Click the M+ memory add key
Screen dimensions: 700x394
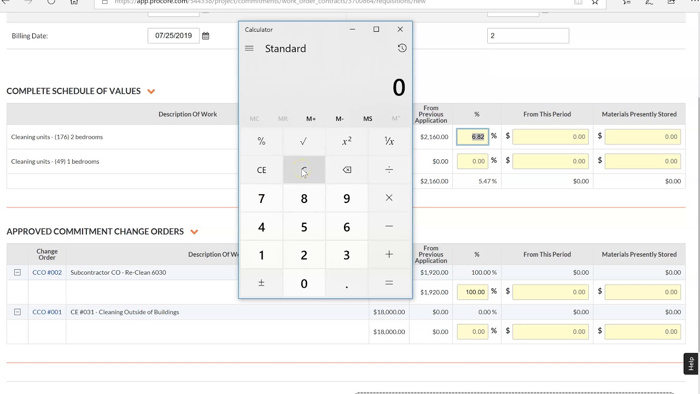(x=311, y=119)
